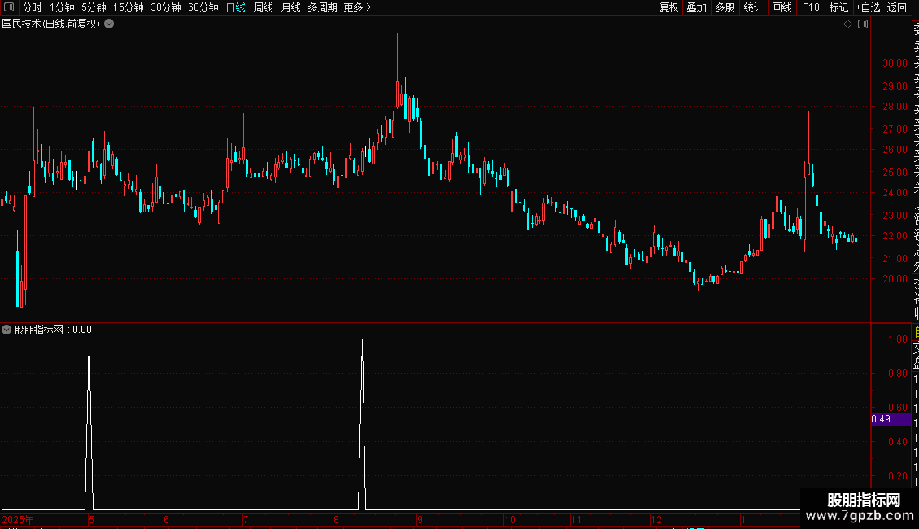Click the 24.00 price axis label

coord(895,192)
